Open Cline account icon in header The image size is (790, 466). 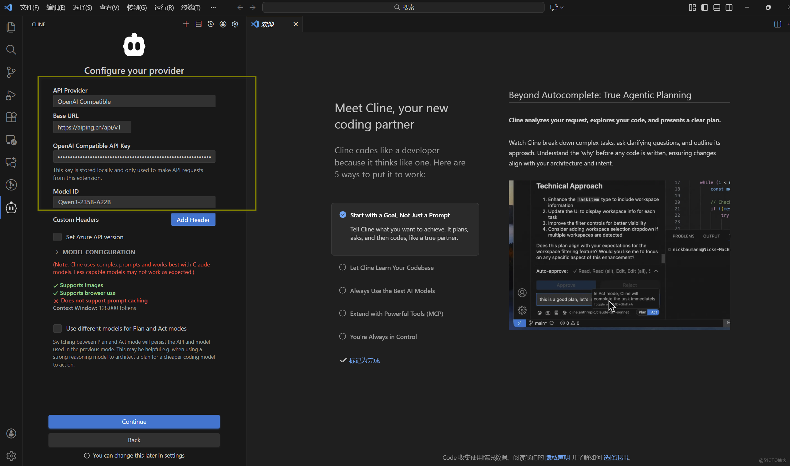tap(223, 24)
